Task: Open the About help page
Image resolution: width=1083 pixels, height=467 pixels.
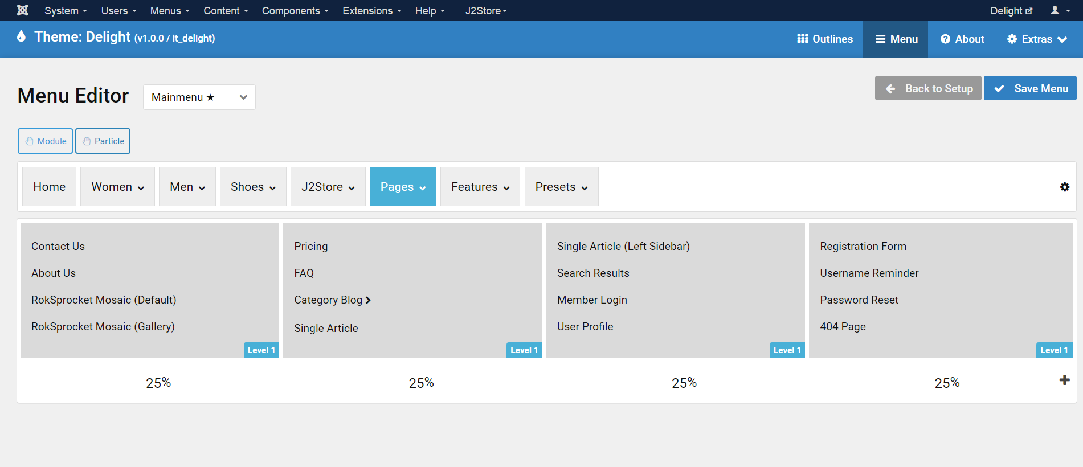Action: pos(962,39)
